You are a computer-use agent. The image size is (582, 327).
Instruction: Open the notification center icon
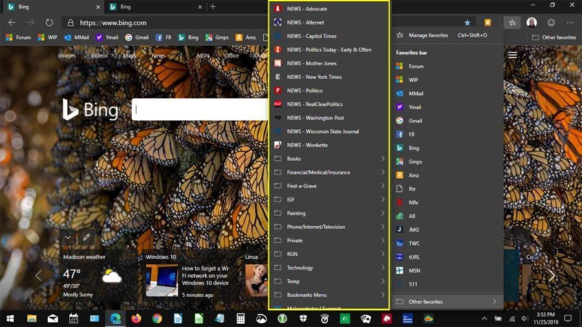click(568, 319)
